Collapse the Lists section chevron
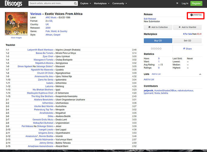The height and width of the screenshot is (152, 207). [x=200, y=74]
